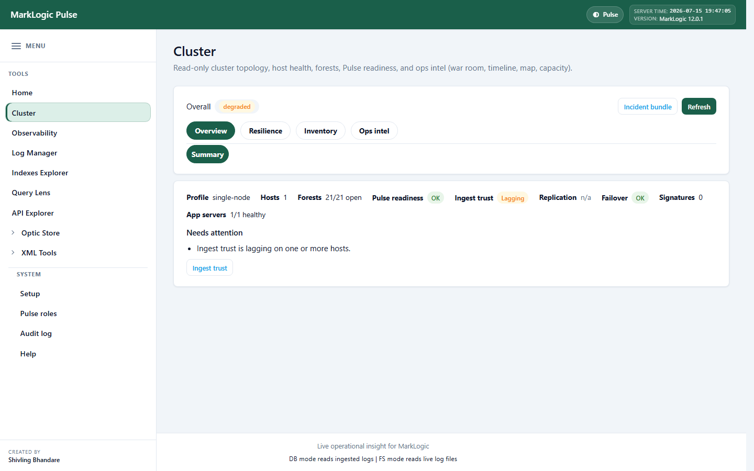
Task: Click the 'Replication n/a' value
Action: pyautogui.click(x=565, y=197)
